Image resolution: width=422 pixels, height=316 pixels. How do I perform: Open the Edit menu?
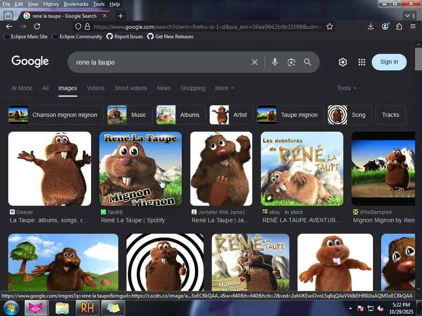pos(19,4)
